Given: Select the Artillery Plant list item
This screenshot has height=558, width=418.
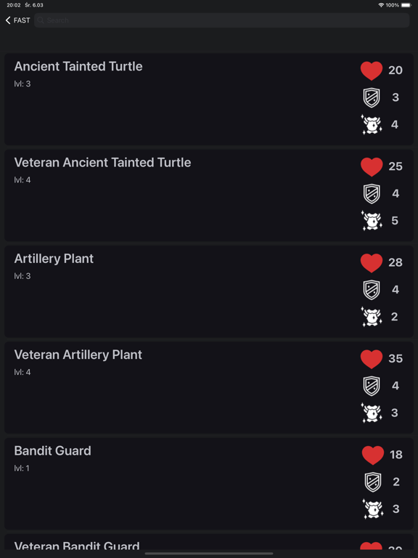Looking at the screenshot, I should coord(209,291).
